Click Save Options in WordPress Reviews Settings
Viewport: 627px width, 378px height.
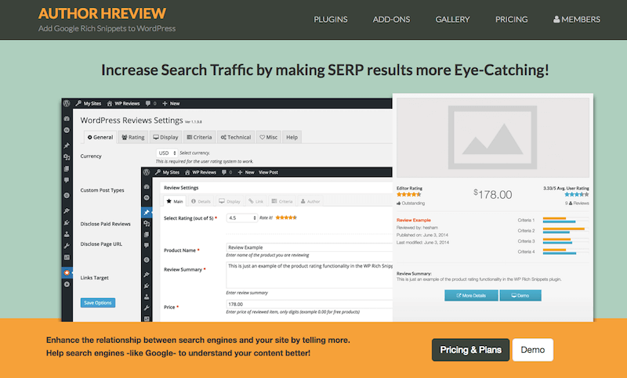click(97, 303)
